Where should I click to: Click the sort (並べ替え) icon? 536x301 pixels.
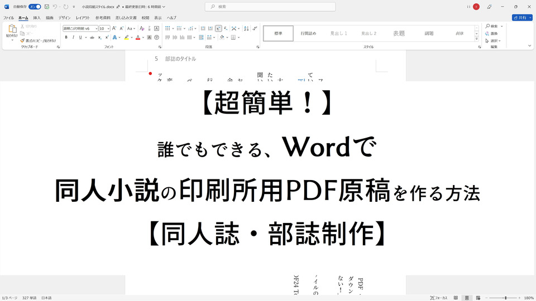[x=246, y=28]
